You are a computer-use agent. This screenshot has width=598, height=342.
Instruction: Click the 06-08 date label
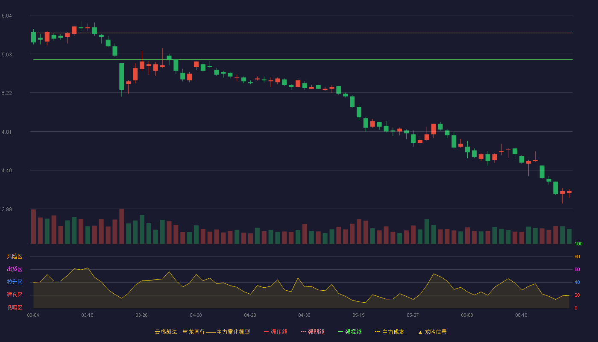[x=467, y=315]
